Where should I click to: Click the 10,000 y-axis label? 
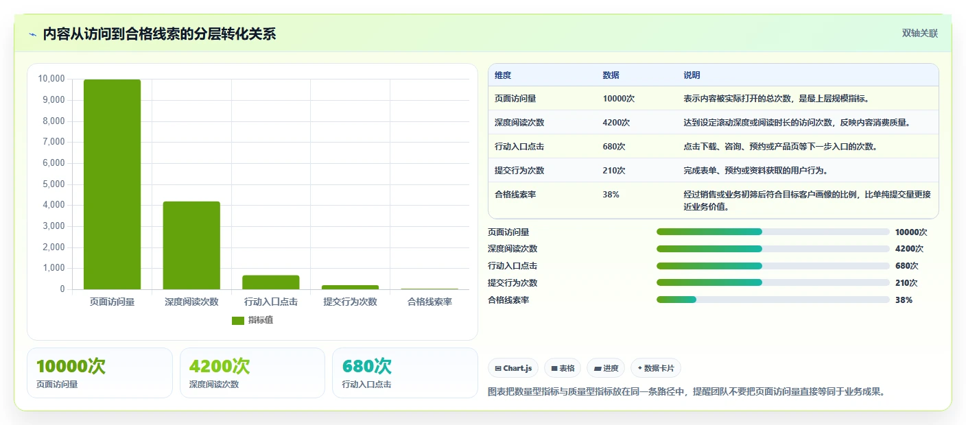point(51,79)
